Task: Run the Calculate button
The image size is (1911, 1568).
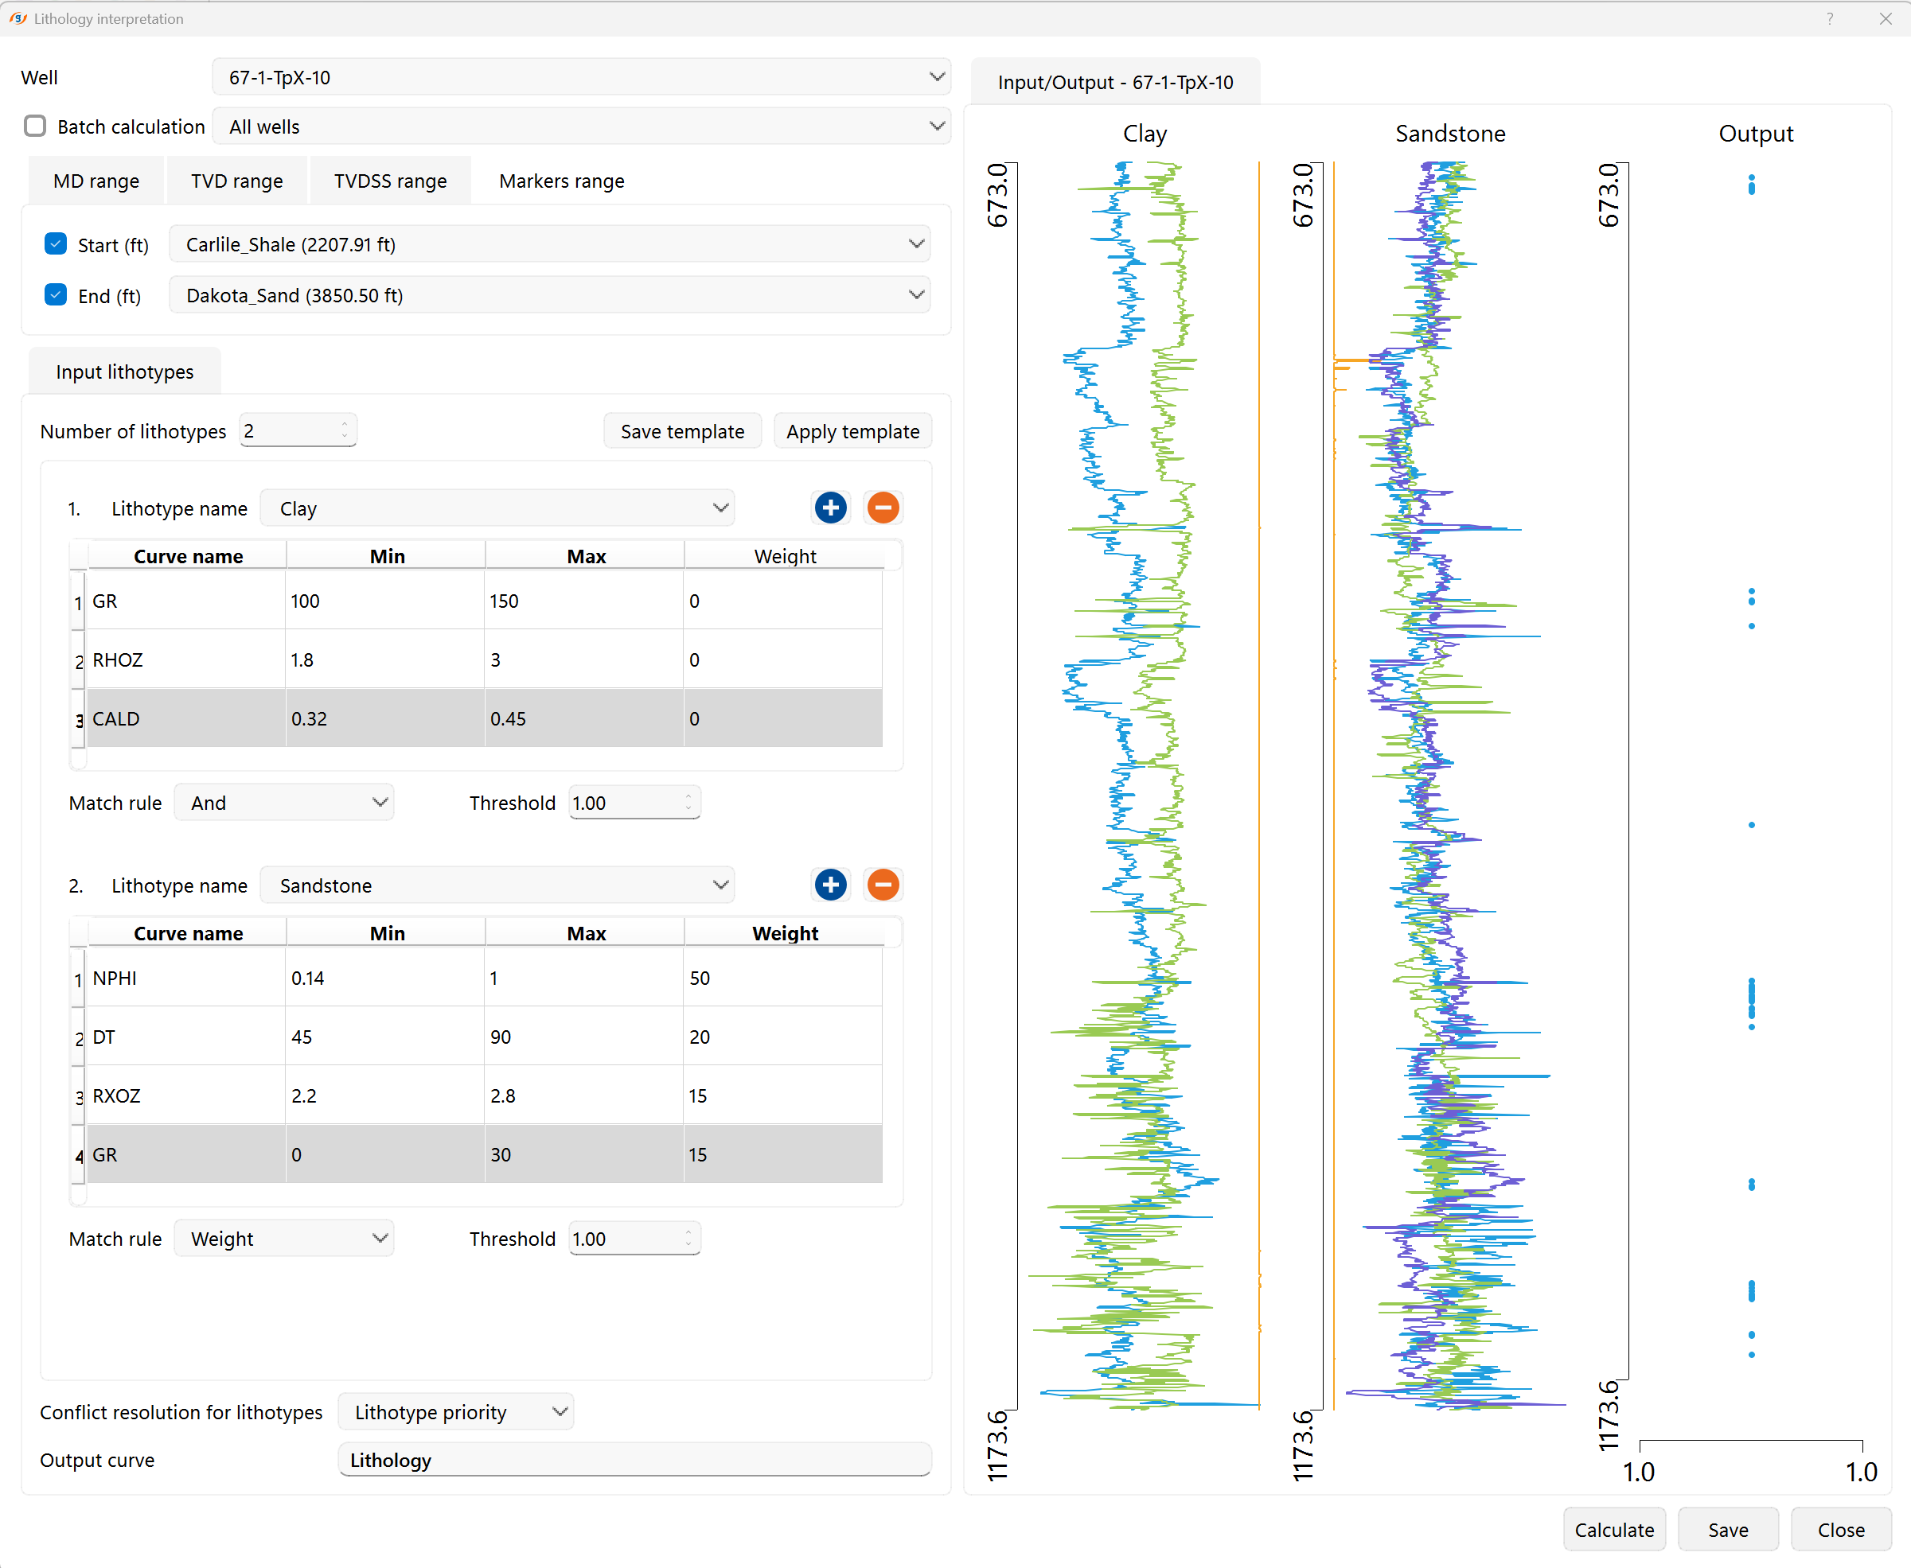Action: point(1615,1530)
